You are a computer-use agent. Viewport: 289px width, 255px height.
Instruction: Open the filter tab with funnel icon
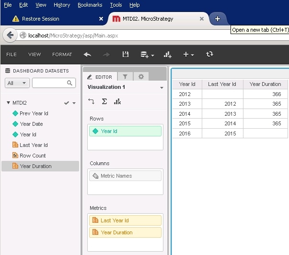point(125,76)
